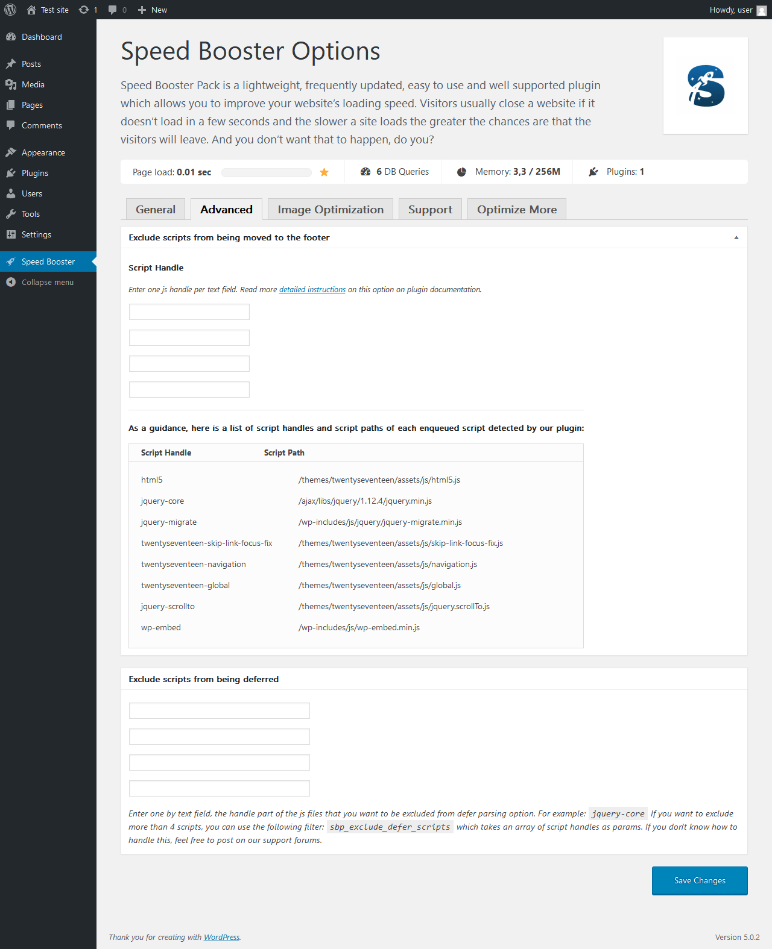
Task: Open the Media menu
Action: (x=48, y=84)
